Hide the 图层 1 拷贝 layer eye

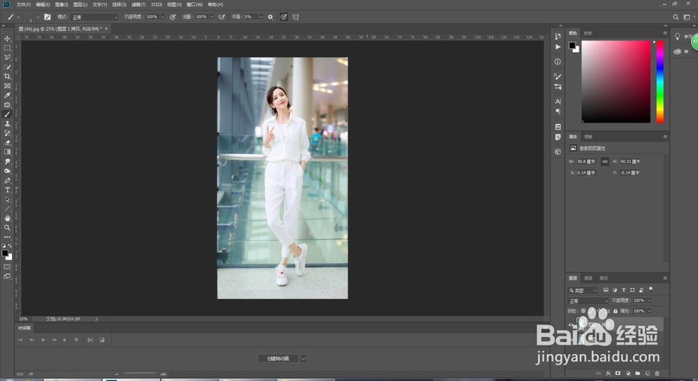(572, 325)
